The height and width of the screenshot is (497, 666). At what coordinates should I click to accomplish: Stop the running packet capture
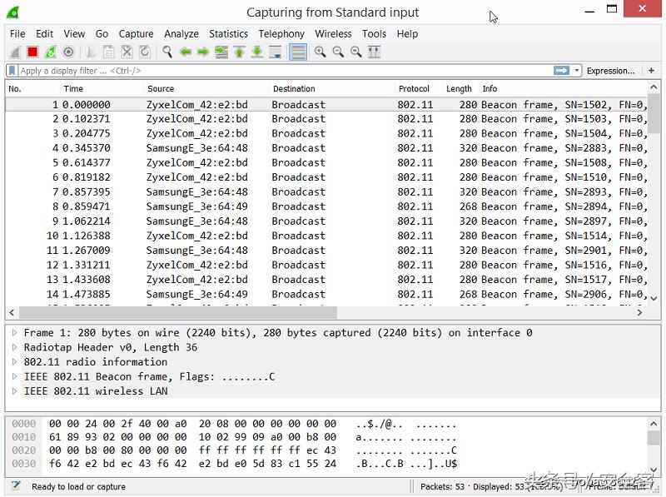pos(32,52)
